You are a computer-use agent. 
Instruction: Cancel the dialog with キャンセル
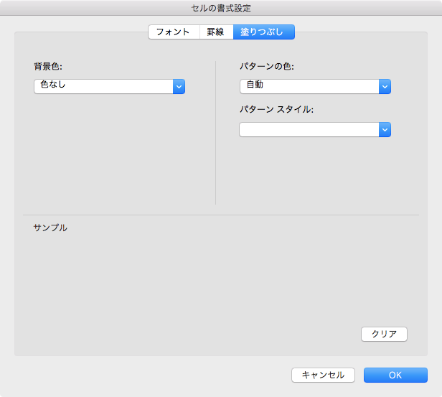[x=323, y=375]
